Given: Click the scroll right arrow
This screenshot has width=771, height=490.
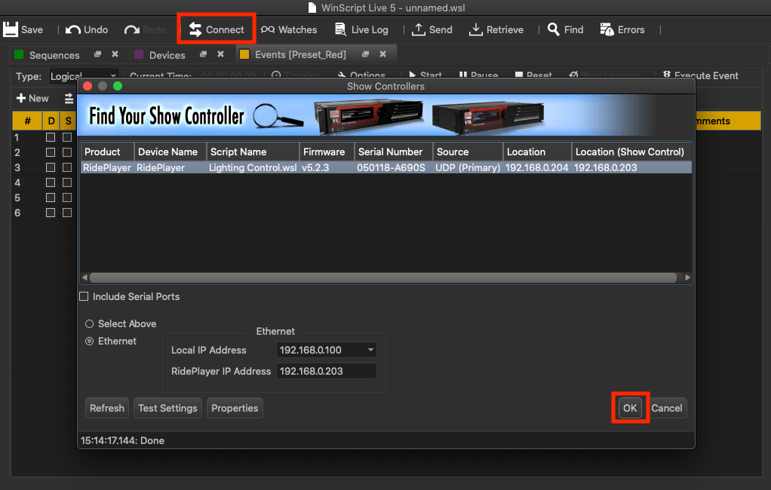Looking at the screenshot, I should (x=687, y=277).
